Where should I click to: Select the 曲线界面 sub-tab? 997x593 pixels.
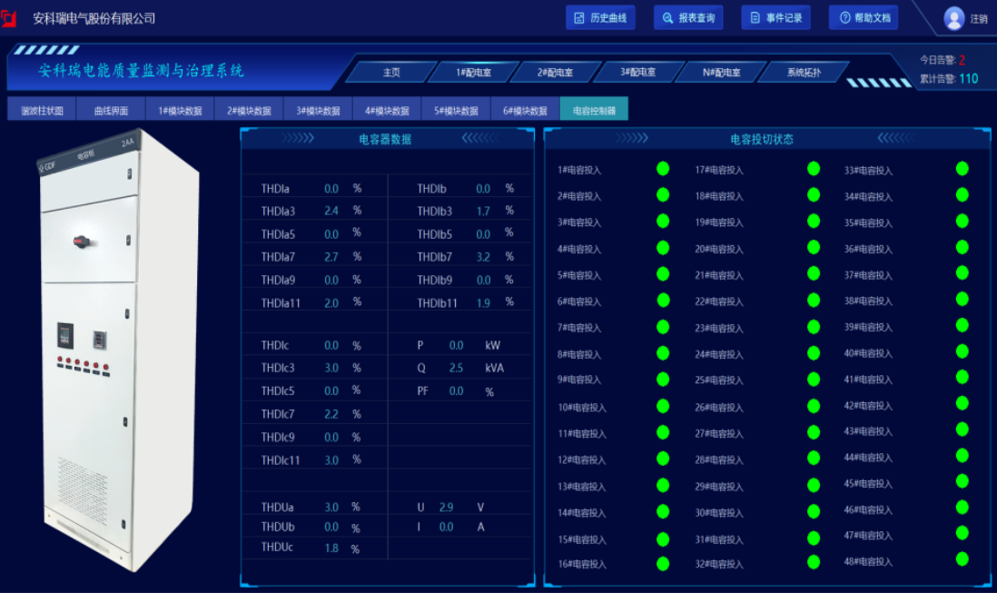111,109
